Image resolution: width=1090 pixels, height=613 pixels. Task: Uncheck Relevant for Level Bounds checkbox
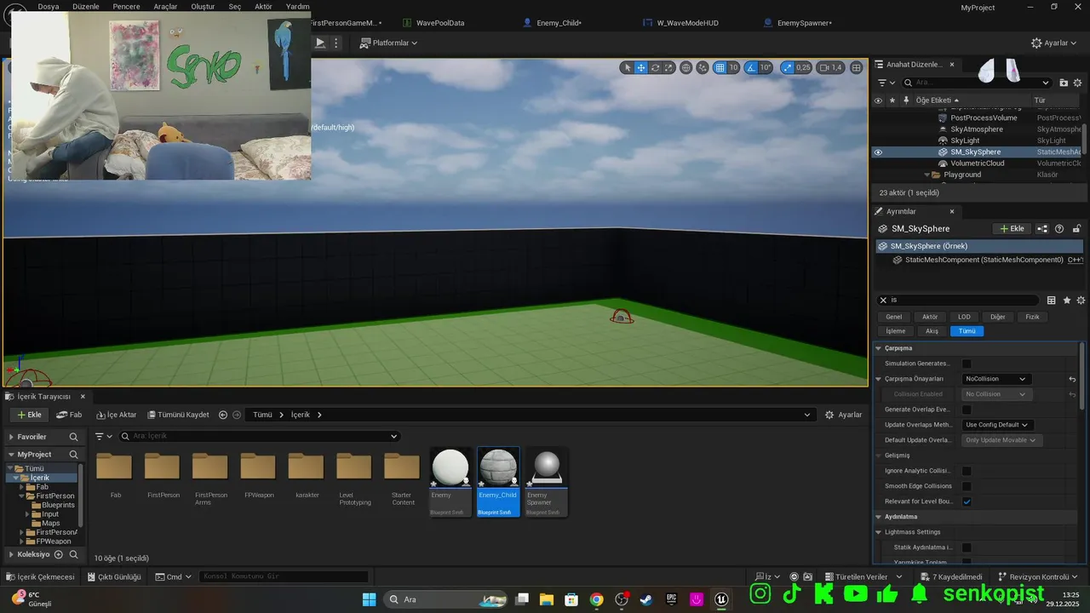point(967,501)
